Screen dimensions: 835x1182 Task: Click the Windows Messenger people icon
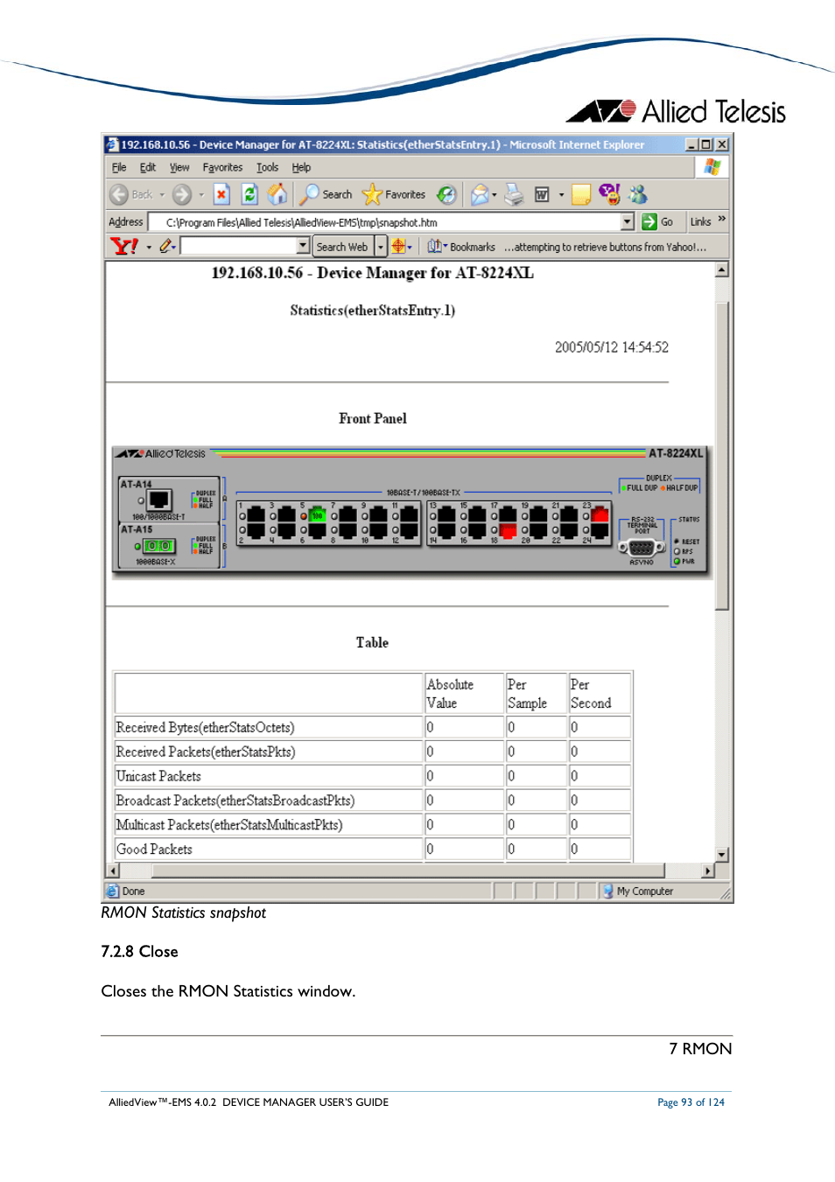[637, 194]
